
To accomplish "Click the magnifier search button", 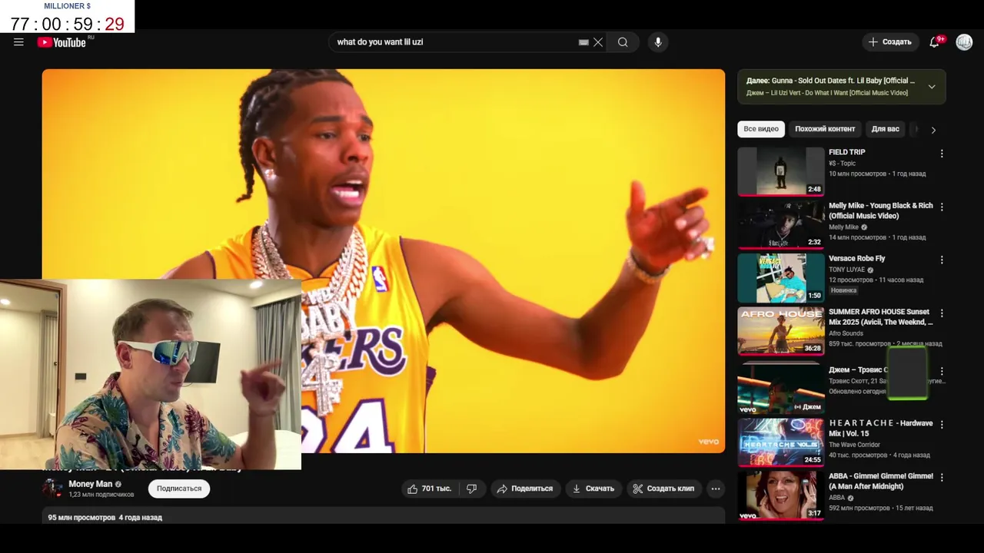I will tap(623, 42).
